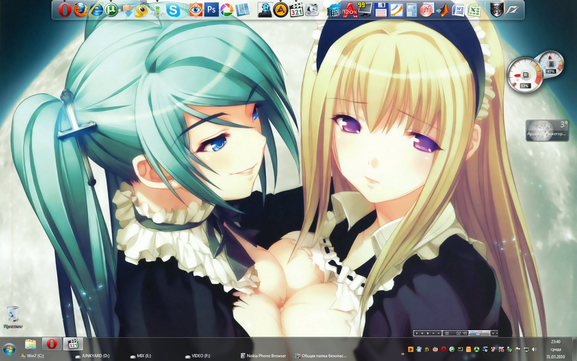Image resolution: width=577 pixels, height=361 pixels.
Task: Open the weather gadget showing 3°
Action: (547, 130)
